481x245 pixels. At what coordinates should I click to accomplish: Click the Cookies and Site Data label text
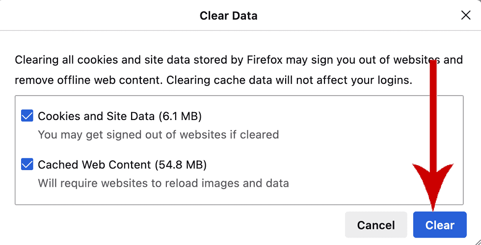[97, 117]
